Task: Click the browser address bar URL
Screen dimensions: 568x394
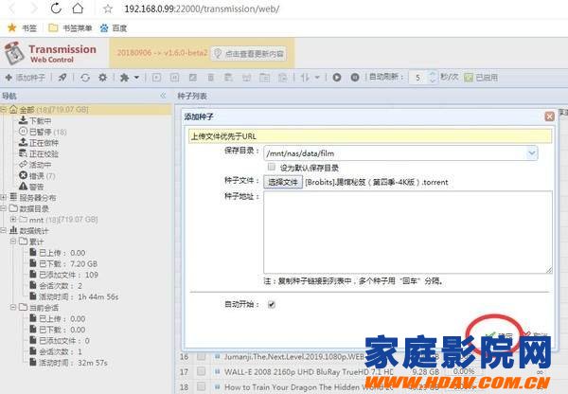Action: 202,9
